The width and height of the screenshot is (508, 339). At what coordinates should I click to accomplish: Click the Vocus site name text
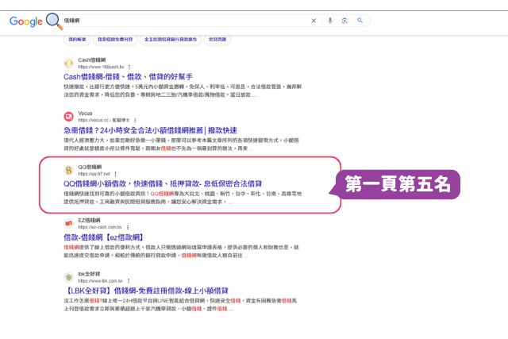click(x=85, y=113)
